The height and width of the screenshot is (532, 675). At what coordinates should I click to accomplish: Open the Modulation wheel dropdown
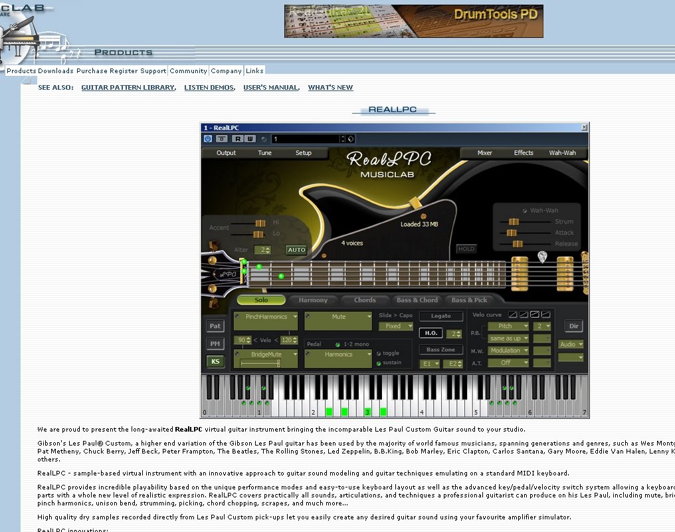(x=508, y=350)
